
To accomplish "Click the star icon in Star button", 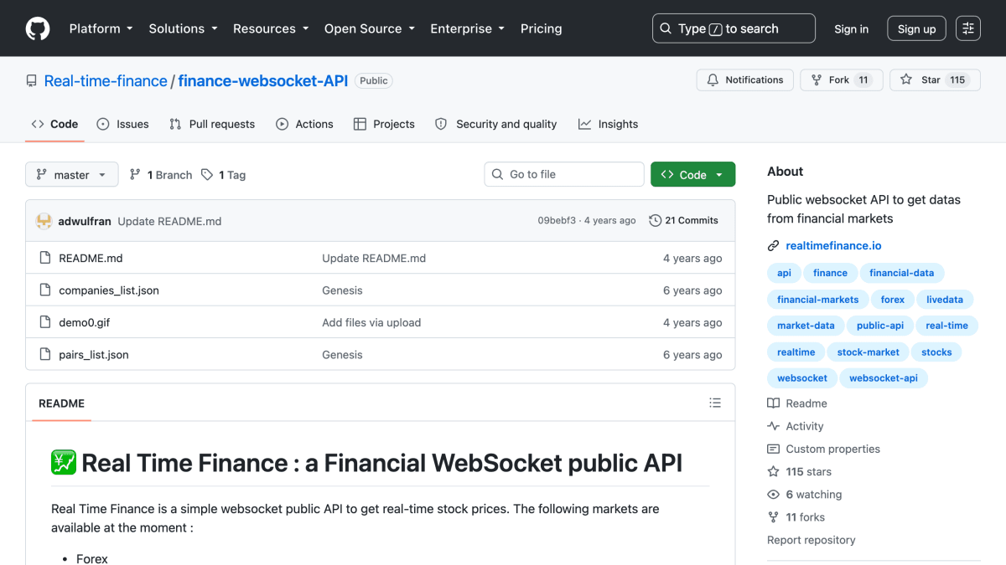I will click(x=906, y=80).
